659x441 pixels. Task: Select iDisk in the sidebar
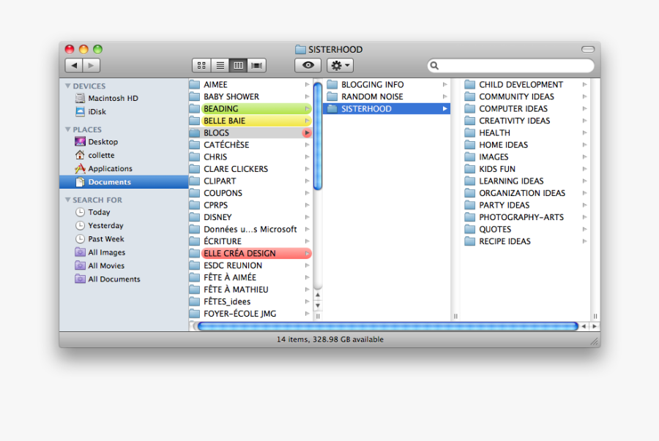tap(98, 112)
